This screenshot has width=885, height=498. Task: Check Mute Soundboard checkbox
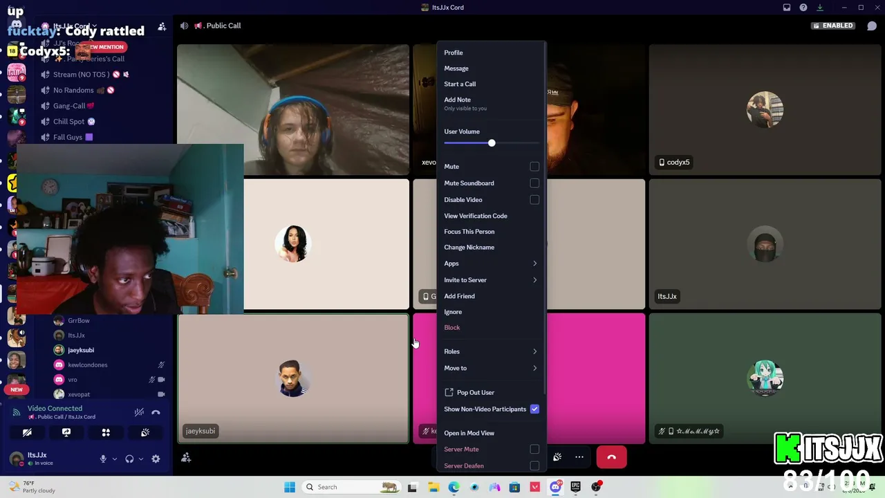[534, 183]
